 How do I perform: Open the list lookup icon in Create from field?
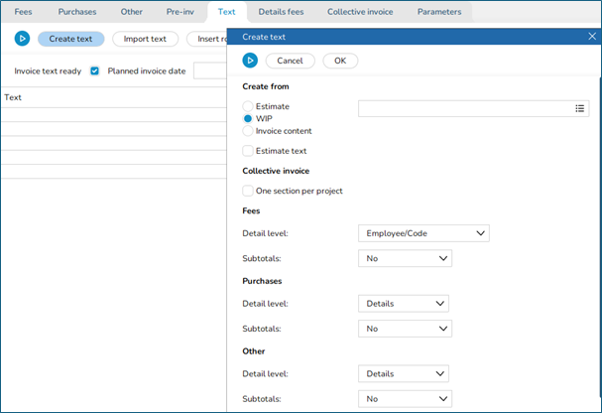580,108
